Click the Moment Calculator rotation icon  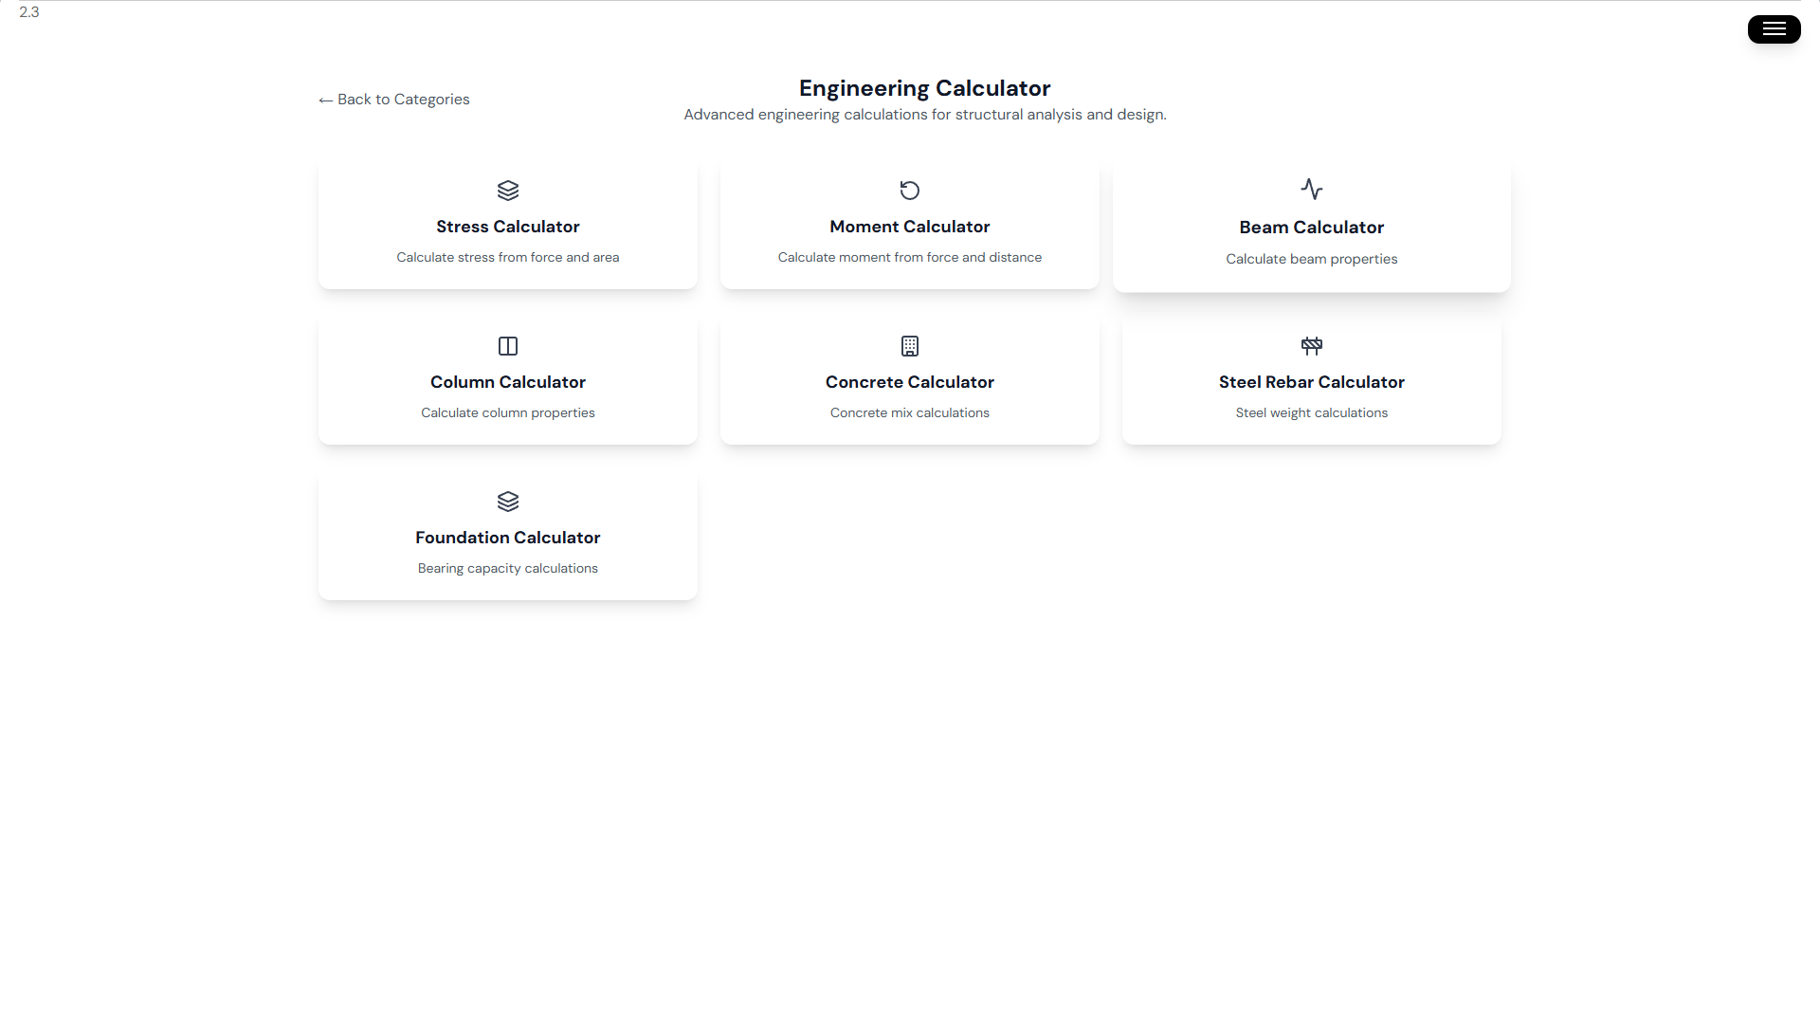(909, 190)
